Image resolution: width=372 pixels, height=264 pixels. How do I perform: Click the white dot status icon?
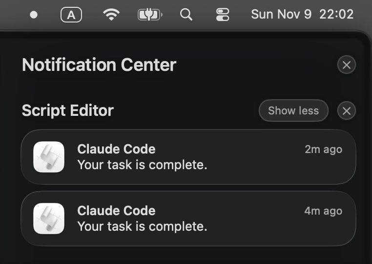click(x=34, y=15)
